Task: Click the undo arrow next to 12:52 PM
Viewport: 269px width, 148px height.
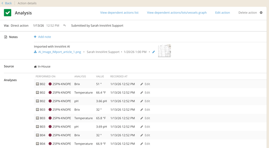Action: point(65,26)
